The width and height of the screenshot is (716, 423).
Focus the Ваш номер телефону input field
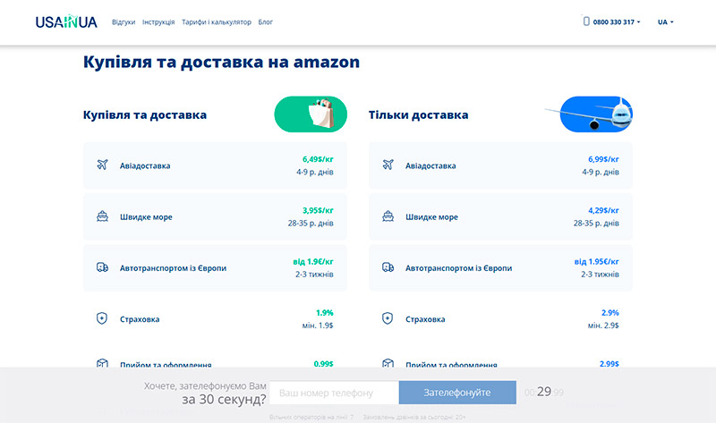[x=334, y=393]
